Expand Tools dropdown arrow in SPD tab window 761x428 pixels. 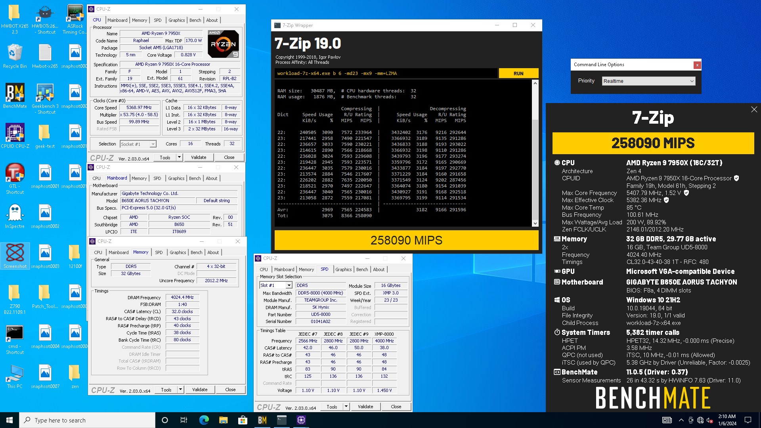346,407
